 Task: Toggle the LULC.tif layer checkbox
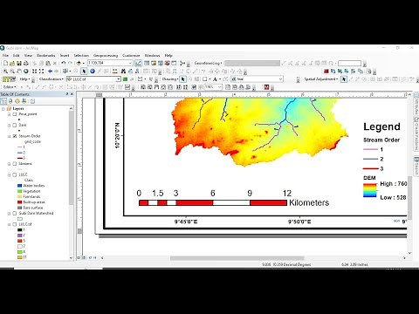pyautogui.click(x=15, y=224)
